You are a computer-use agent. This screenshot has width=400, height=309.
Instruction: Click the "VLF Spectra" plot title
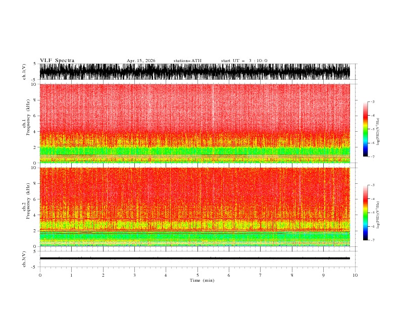point(57,61)
